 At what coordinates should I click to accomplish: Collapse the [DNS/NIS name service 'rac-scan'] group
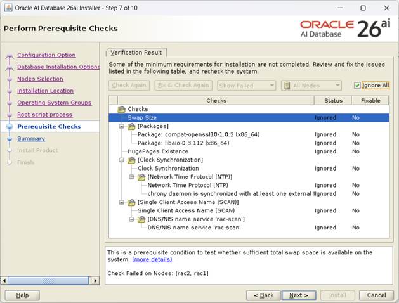(x=131, y=219)
